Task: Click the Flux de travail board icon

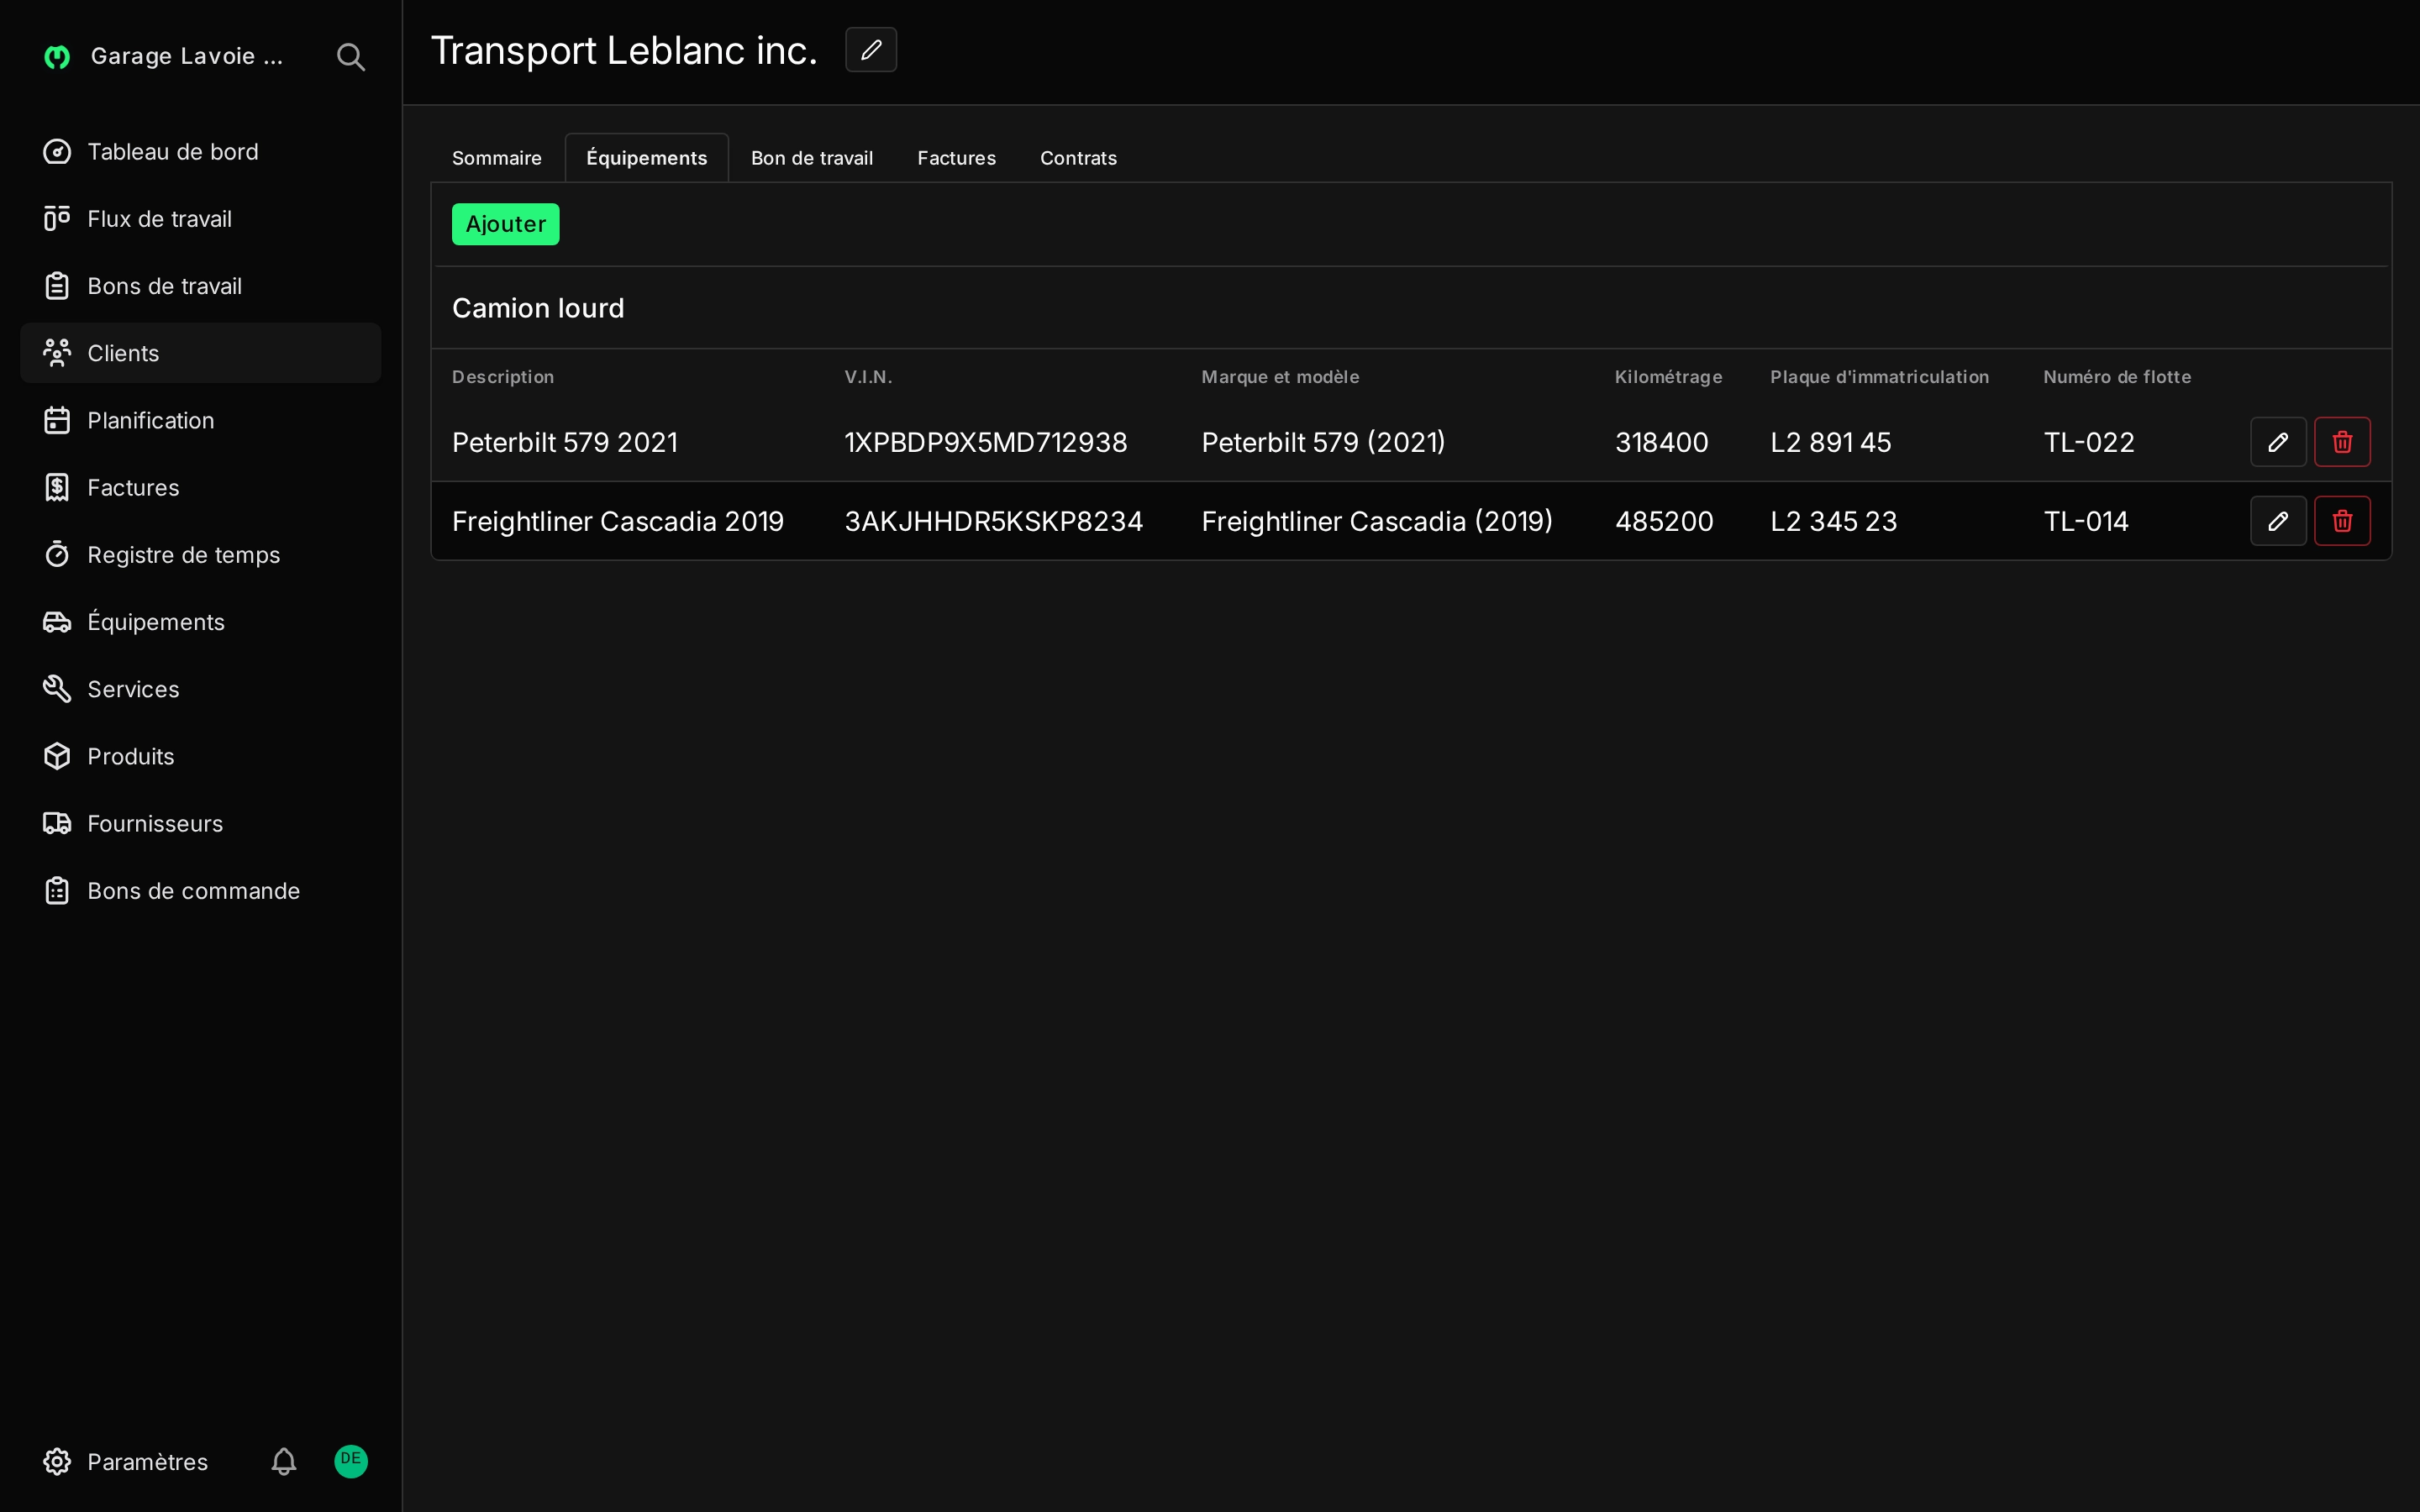Action: (x=57, y=219)
